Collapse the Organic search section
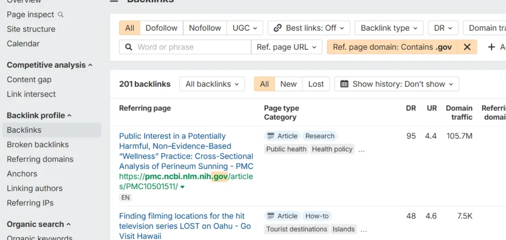The height and width of the screenshot is (240, 506). [x=39, y=224]
